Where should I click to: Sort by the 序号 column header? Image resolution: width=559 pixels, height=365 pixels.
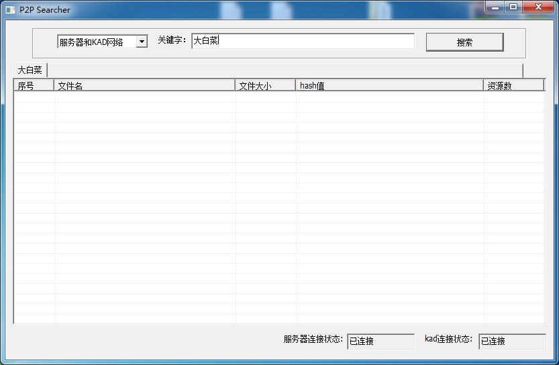coord(34,85)
